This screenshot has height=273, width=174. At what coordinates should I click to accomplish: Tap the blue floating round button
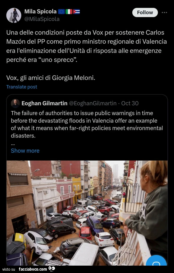pos(156,261)
